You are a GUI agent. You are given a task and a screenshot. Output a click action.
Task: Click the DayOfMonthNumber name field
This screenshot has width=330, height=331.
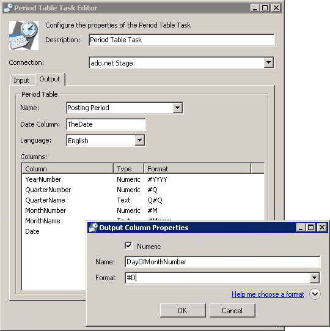(x=222, y=262)
